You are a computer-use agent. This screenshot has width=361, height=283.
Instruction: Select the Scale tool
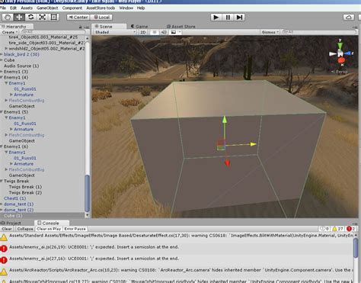[42, 18]
